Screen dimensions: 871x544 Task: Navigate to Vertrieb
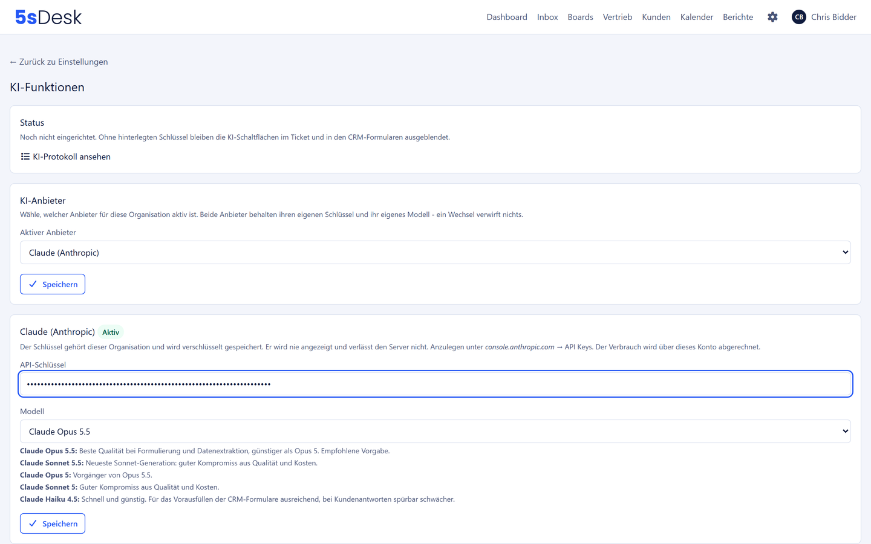618,17
